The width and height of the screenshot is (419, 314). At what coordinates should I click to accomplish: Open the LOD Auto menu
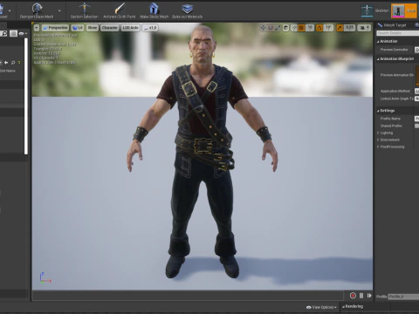(x=130, y=28)
